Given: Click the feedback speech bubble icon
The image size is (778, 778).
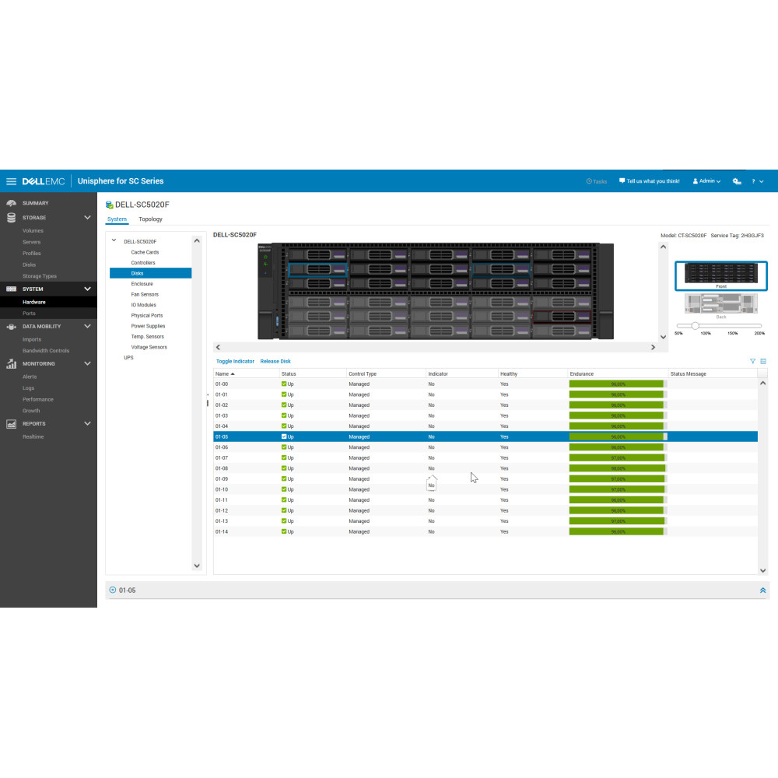Looking at the screenshot, I should coord(622,181).
